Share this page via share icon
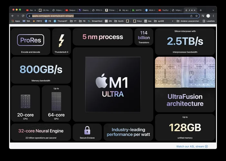The width and height of the screenshot is (226, 161). coord(191,16)
